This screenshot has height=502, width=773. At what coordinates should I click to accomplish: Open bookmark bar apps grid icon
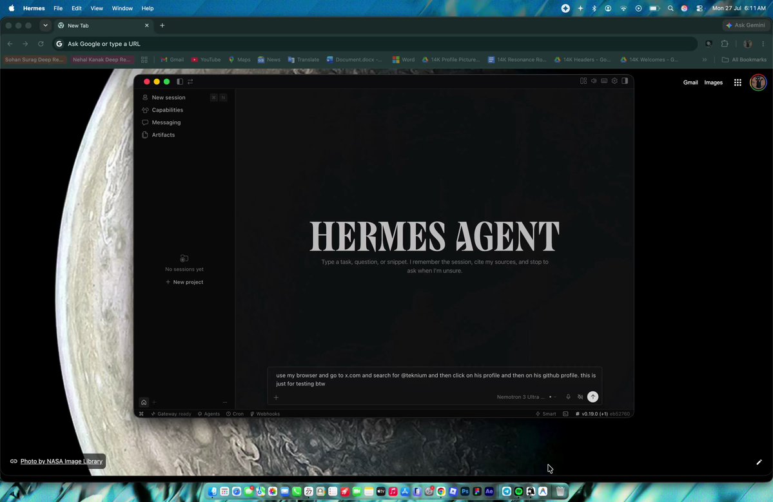[144, 60]
